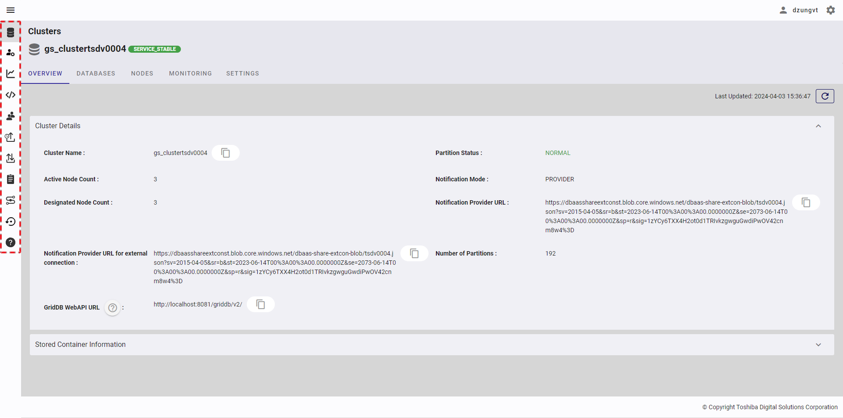
Task: Open the gear settings in header
Action: pyautogui.click(x=830, y=10)
